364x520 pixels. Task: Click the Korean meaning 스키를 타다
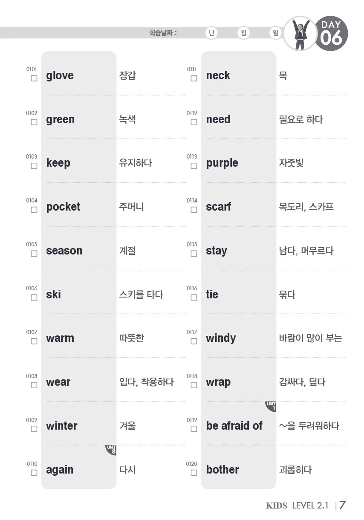click(141, 295)
